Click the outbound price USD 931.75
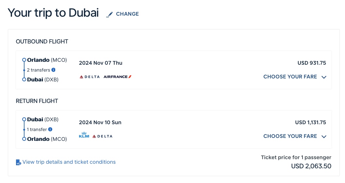 [312, 63]
